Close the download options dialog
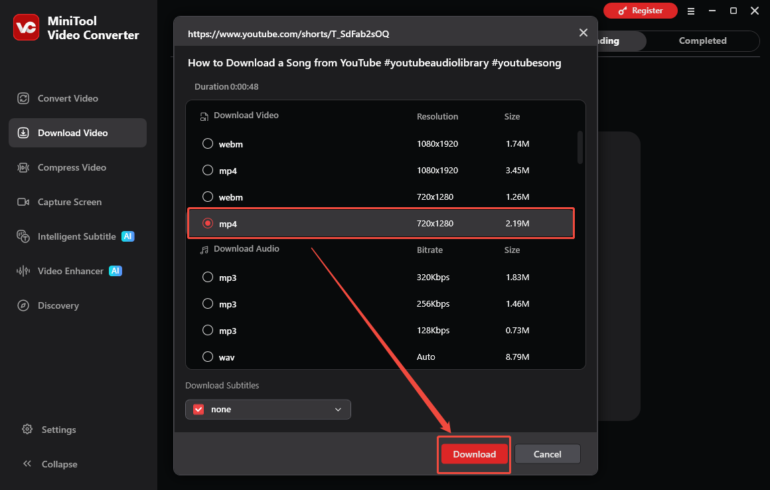This screenshot has width=770, height=490. click(x=583, y=33)
